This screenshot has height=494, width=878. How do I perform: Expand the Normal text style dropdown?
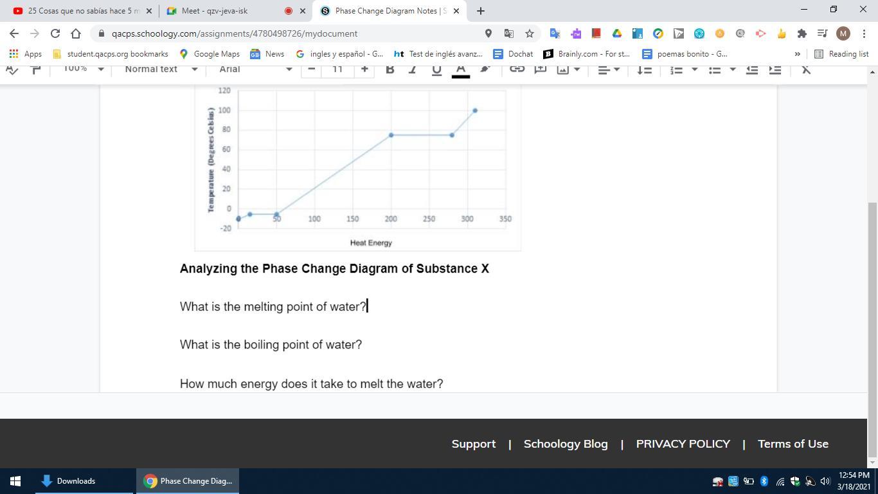click(x=161, y=69)
